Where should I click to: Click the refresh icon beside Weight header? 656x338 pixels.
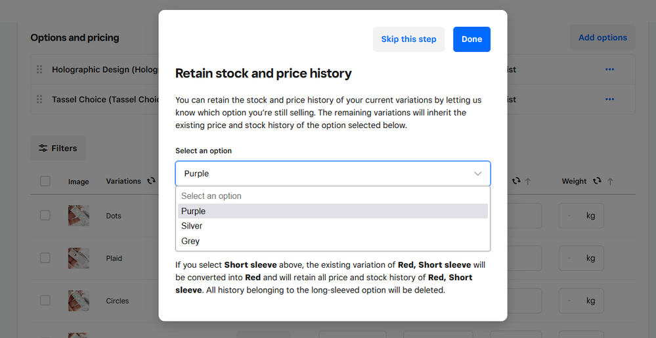tap(597, 180)
